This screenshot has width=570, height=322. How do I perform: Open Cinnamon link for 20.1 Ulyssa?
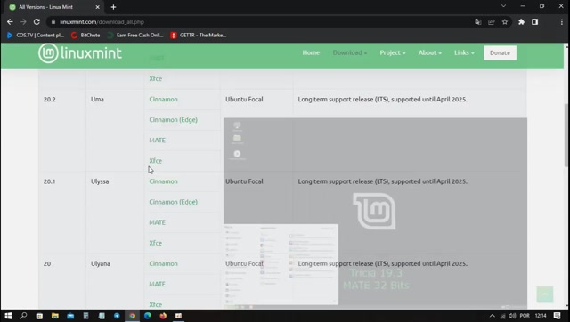click(x=163, y=181)
